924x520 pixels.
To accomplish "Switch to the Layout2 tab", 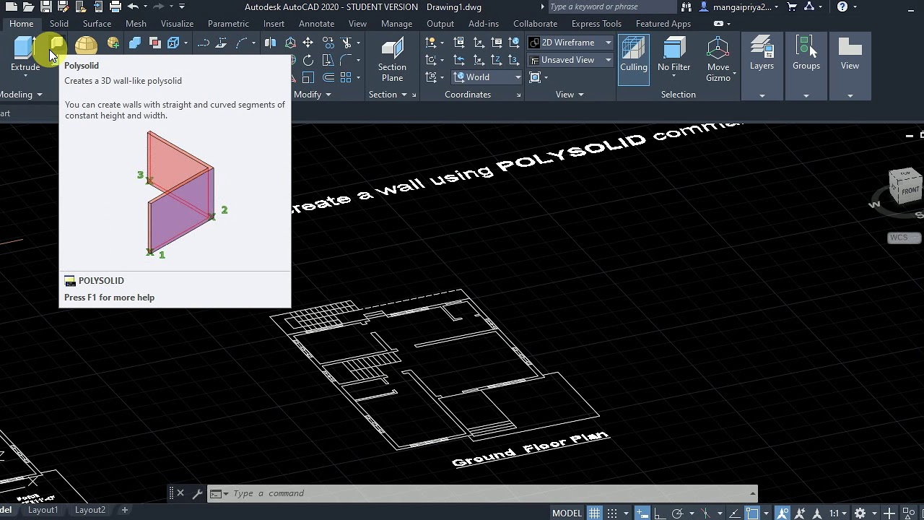I will (90, 510).
